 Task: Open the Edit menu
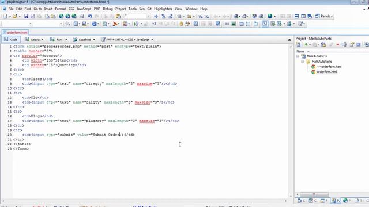[19, 9]
